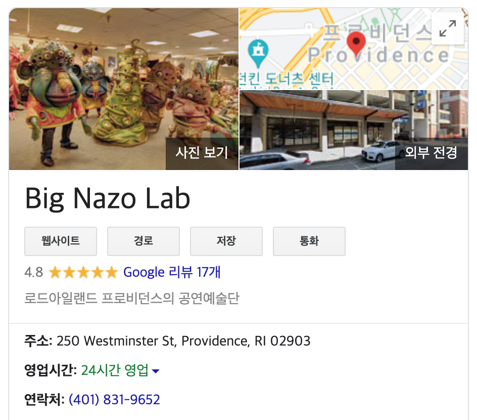The width and height of the screenshot is (477, 420).
Task: Open the costumed creatures photo thumbnail
Action: click(x=124, y=89)
